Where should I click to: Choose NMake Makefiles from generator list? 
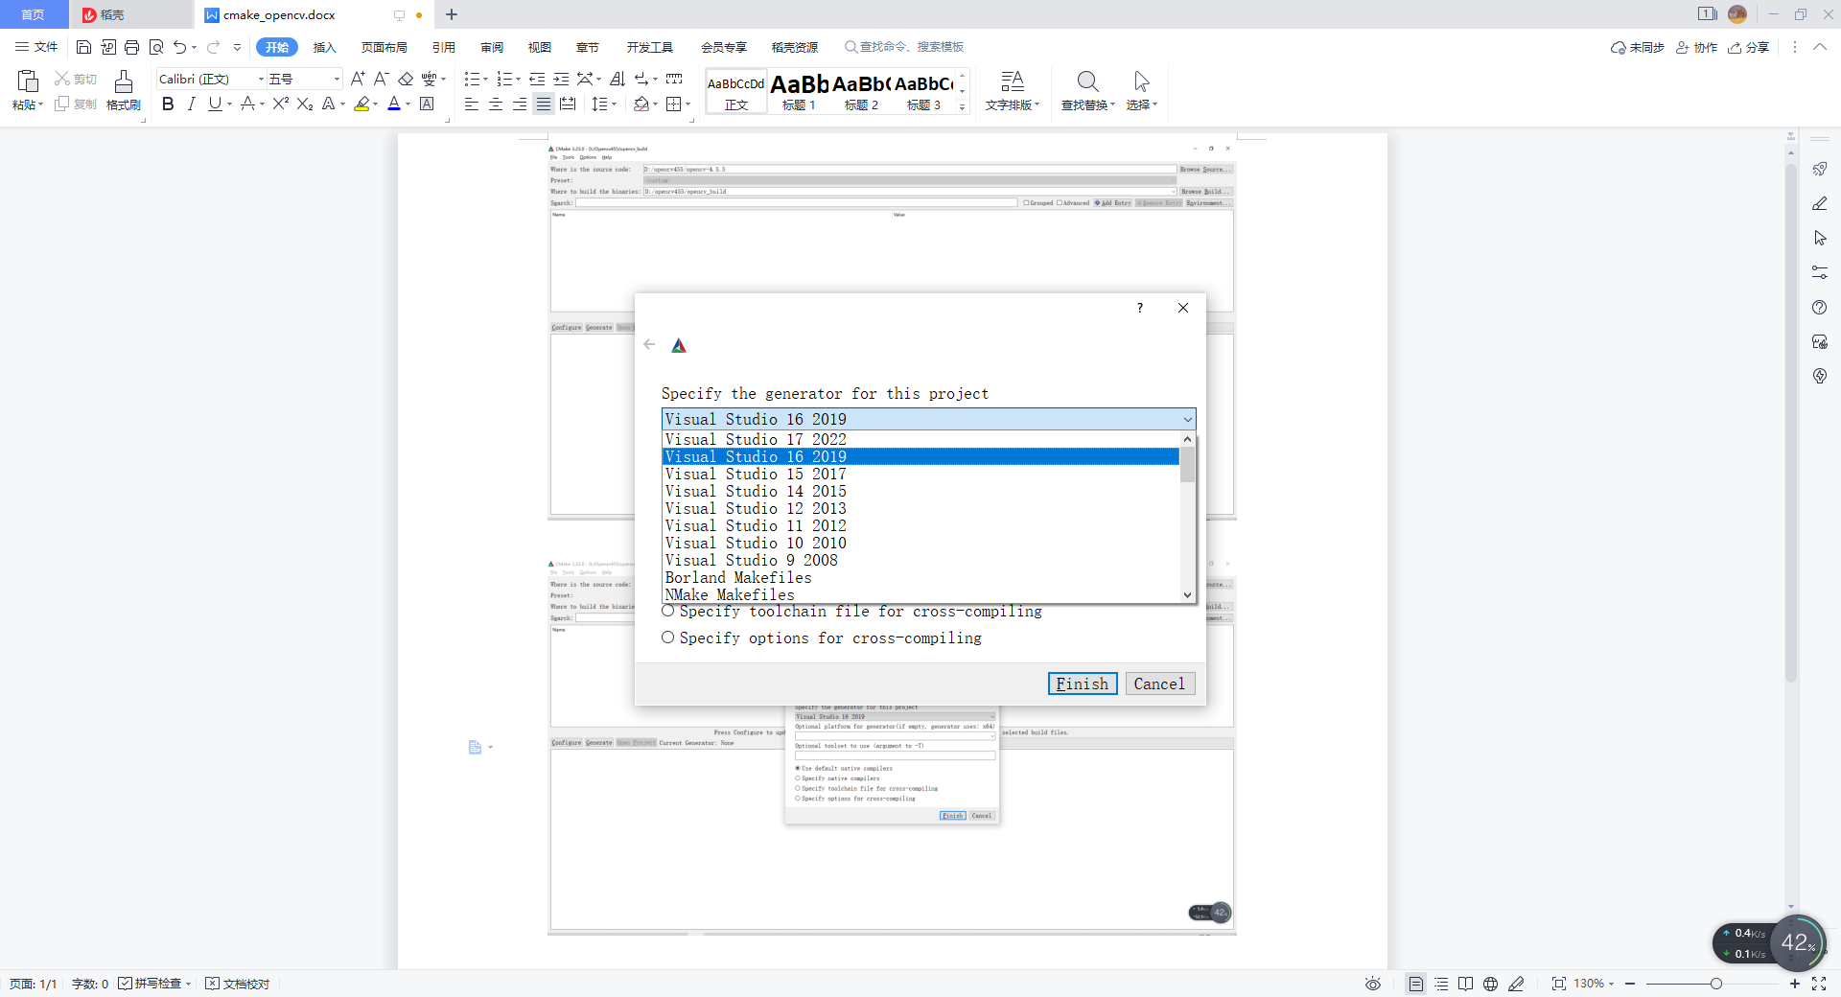(920, 594)
